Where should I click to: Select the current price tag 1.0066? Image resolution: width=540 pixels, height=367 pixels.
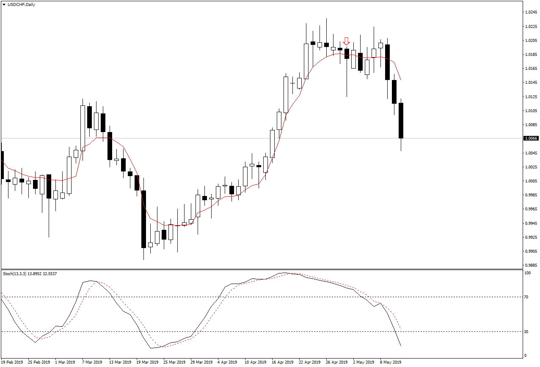tap(531, 138)
